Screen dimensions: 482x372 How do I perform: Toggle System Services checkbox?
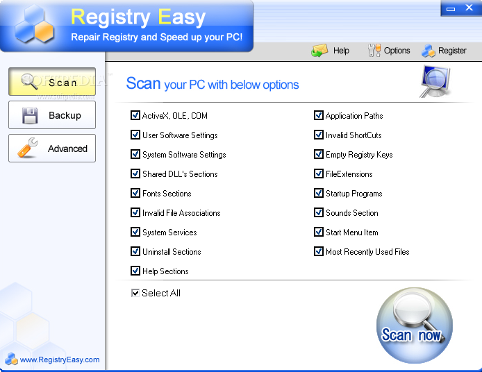(x=135, y=232)
